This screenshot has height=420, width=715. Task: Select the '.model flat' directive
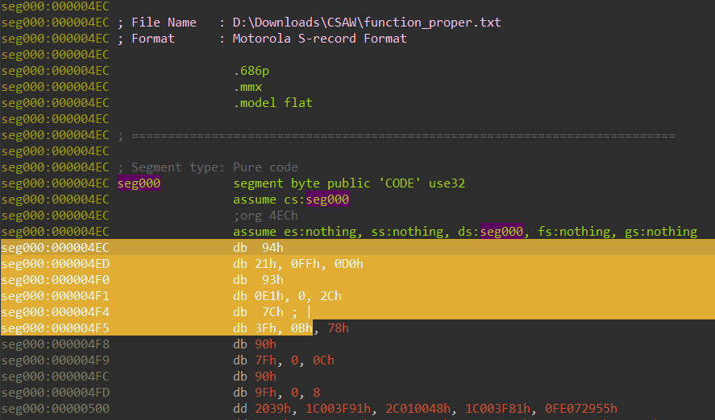pyautogui.click(x=272, y=103)
